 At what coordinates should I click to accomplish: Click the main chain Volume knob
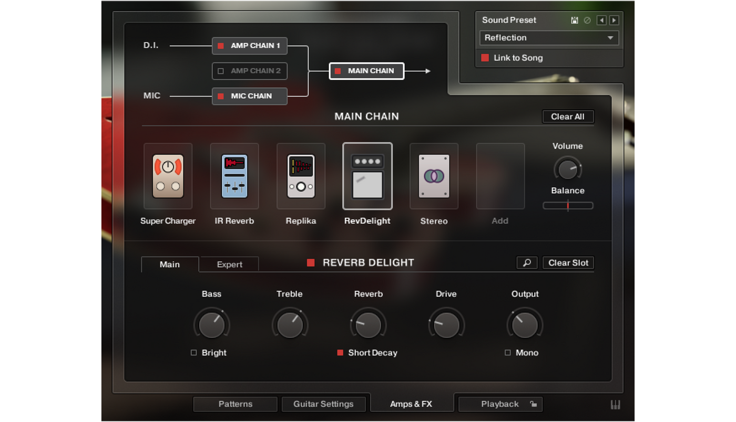[x=568, y=170]
